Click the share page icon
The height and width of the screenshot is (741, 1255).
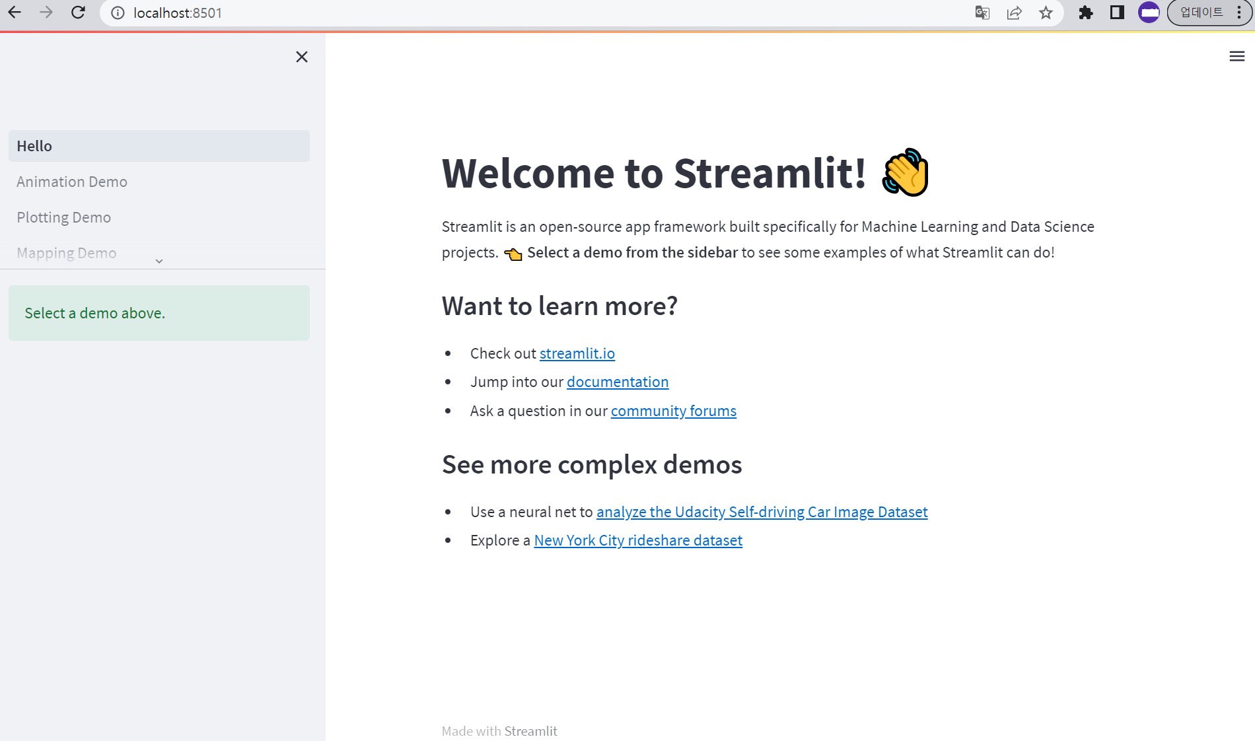click(x=1014, y=13)
